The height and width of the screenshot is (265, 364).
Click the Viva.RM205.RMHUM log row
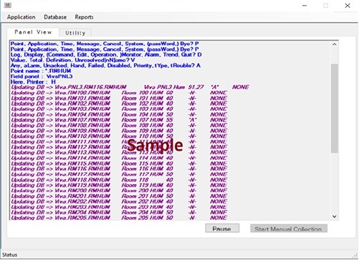click(119, 218)
